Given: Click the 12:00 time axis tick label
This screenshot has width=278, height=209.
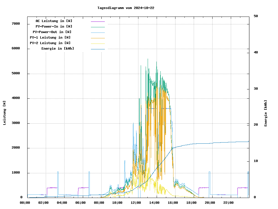Looking at the screenshot, I should tap(136, 203).
